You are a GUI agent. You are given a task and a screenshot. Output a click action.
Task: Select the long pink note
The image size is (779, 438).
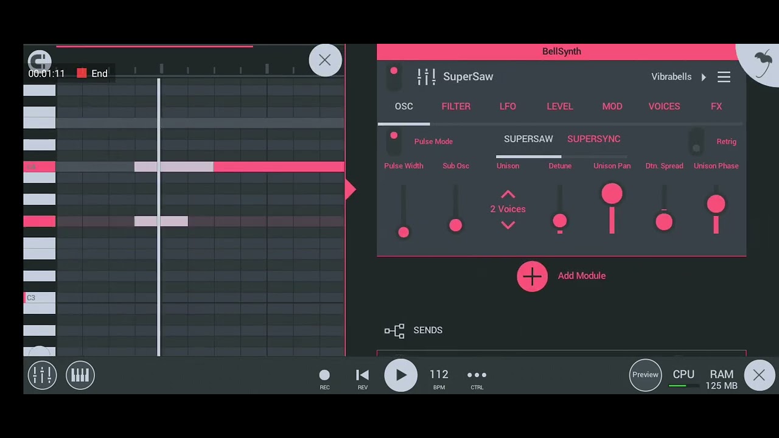click(279, 167)
